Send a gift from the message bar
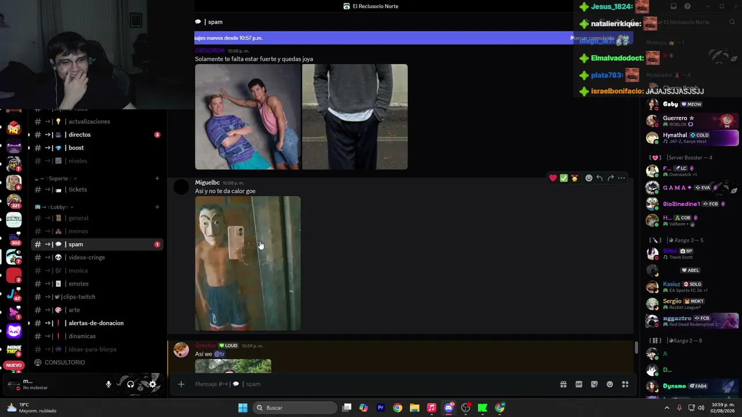The width and height of the screenshot is (742, 417). 563,384
